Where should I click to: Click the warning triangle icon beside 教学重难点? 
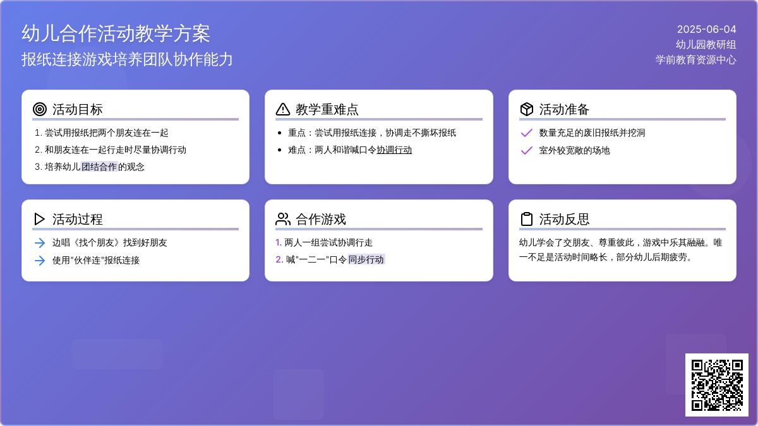tap(283, 109)
